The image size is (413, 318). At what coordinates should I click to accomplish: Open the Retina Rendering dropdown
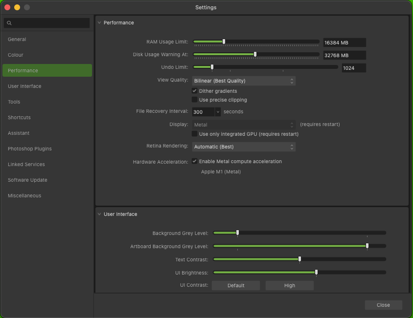[244, 147]
